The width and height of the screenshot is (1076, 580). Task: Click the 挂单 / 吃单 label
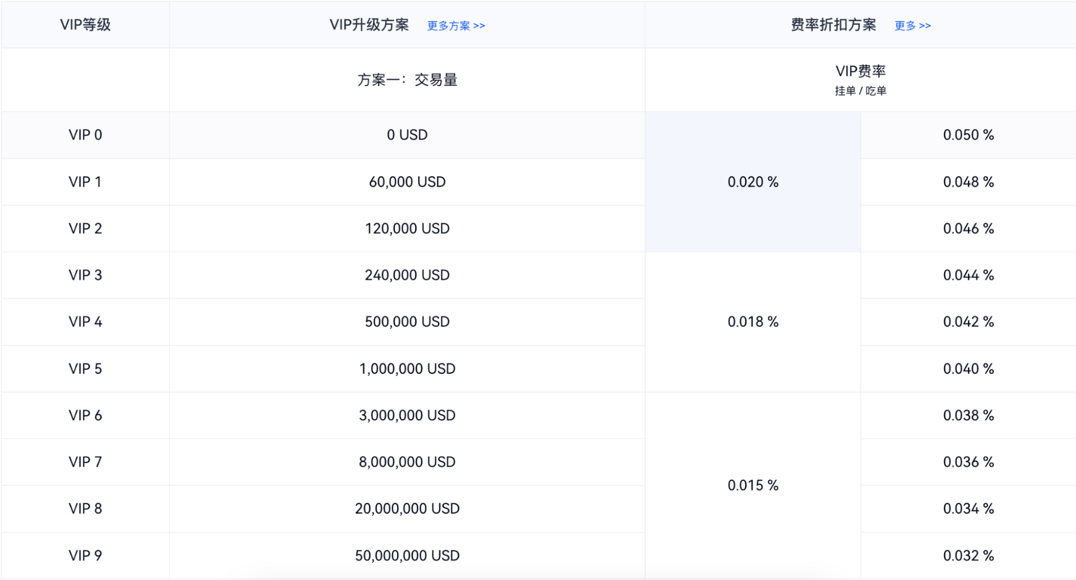pyautogui.click(x=860, y=91)
